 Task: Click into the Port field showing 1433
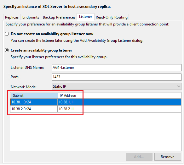pos(116,77)
